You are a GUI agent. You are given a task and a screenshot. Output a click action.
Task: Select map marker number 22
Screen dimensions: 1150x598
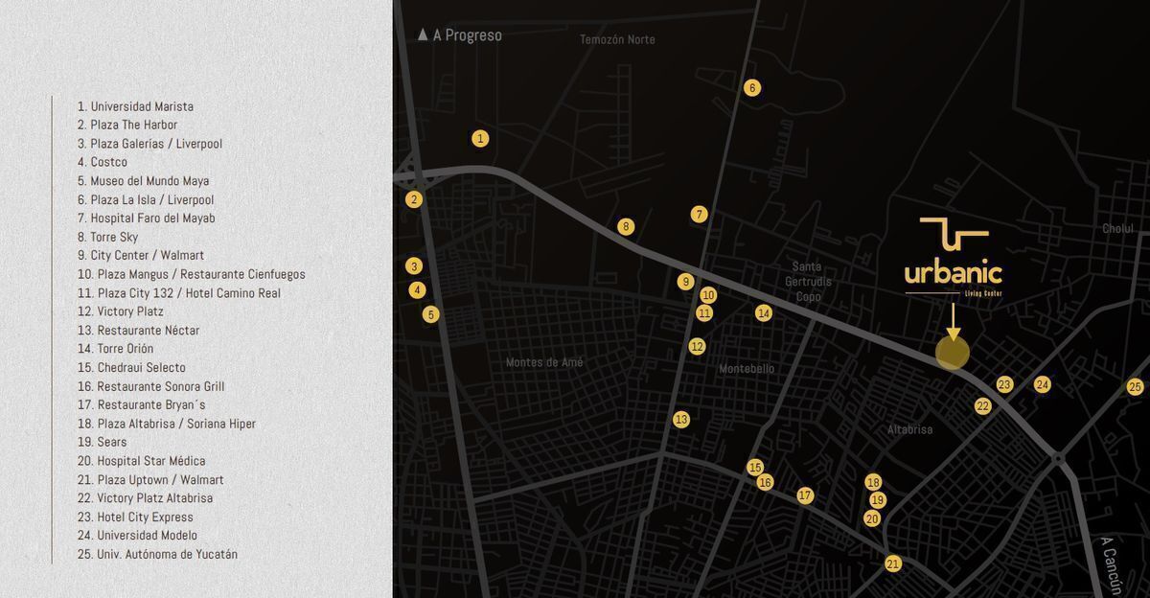point(982,406)
